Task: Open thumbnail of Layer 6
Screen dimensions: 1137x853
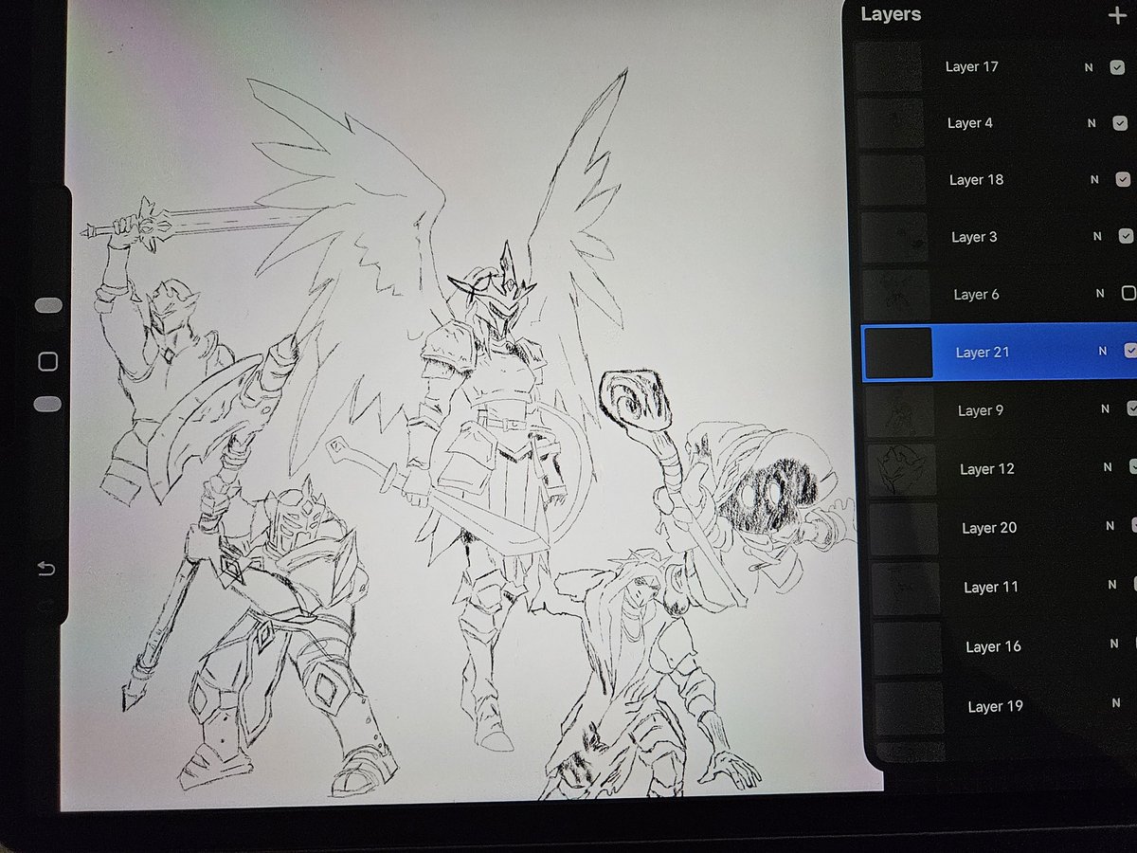Action: 895,294
